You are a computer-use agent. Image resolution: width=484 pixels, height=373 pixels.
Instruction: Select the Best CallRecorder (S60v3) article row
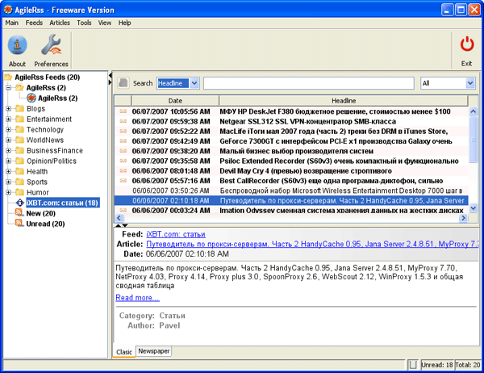coord(291,181)
